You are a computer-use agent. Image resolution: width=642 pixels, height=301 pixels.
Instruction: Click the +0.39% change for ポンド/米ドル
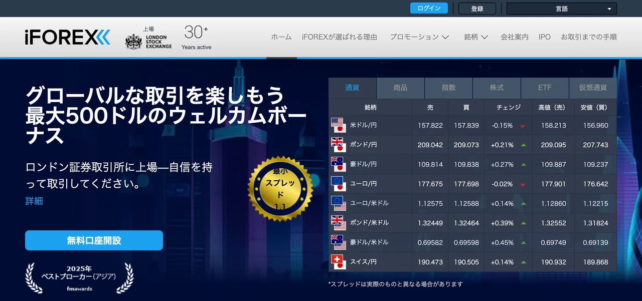pyautogui.click(x=502, y=223)
